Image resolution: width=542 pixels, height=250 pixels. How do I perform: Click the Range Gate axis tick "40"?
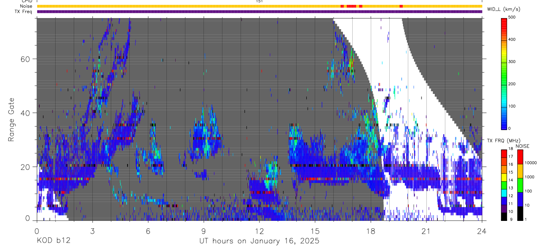(26, 113)
